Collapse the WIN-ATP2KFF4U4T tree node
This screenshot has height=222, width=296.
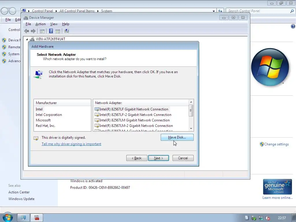[27, 39]
